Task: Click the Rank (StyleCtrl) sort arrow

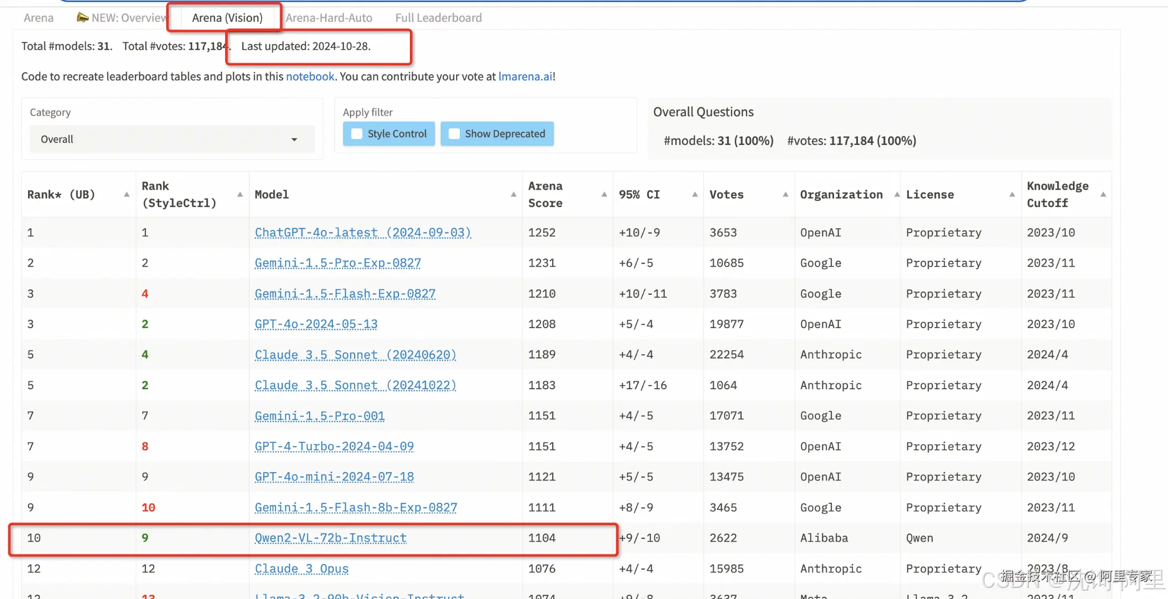Action: (x=240, y=194)
